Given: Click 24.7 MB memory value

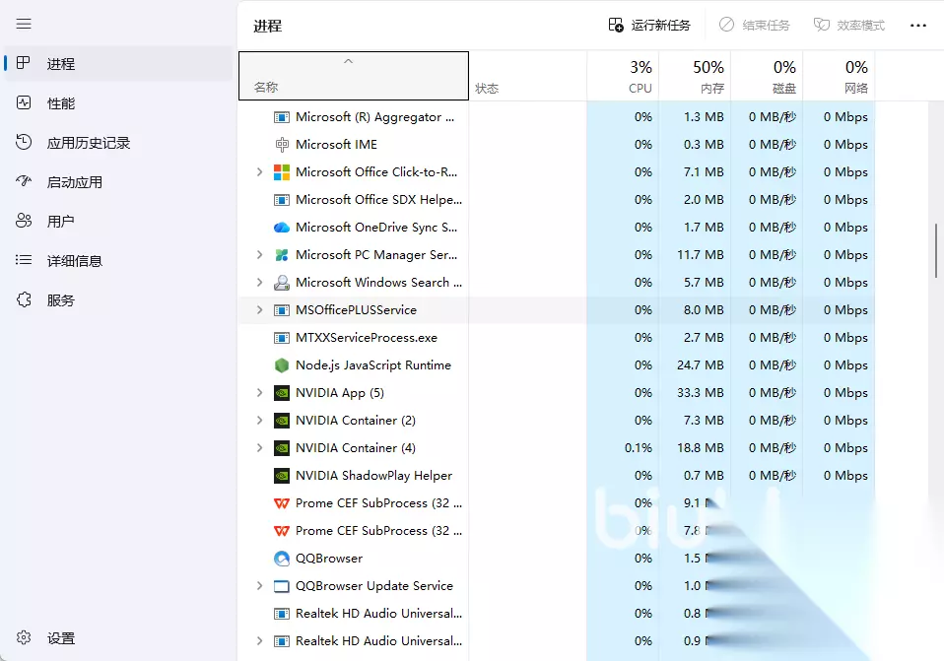Looking at the screenshot, I should pos(701,365).
